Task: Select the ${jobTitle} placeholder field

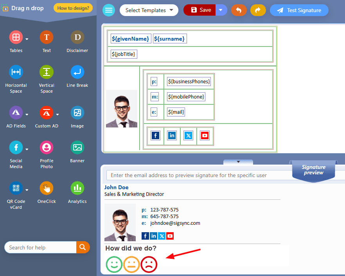Action: point(124,54)
